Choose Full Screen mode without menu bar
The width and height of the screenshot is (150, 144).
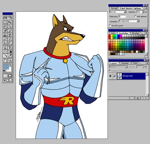click(x=10, y=80)
